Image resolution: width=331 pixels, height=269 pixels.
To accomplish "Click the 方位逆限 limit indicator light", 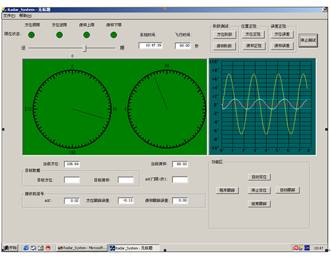I will click(x=60, y=35).
